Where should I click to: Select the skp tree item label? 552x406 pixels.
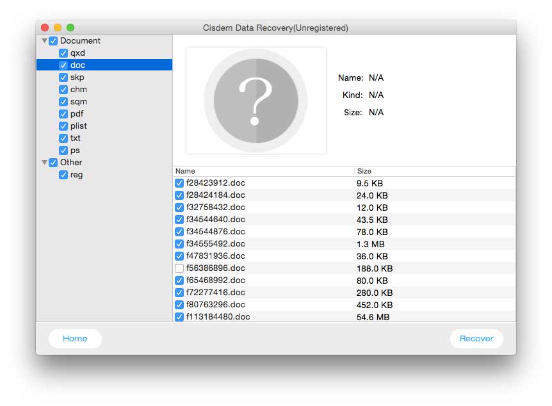[x=77, y=77]
